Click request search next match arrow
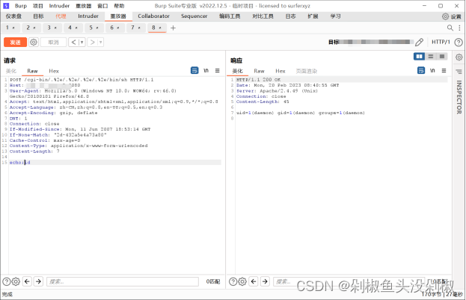 (x=39, y=281)
